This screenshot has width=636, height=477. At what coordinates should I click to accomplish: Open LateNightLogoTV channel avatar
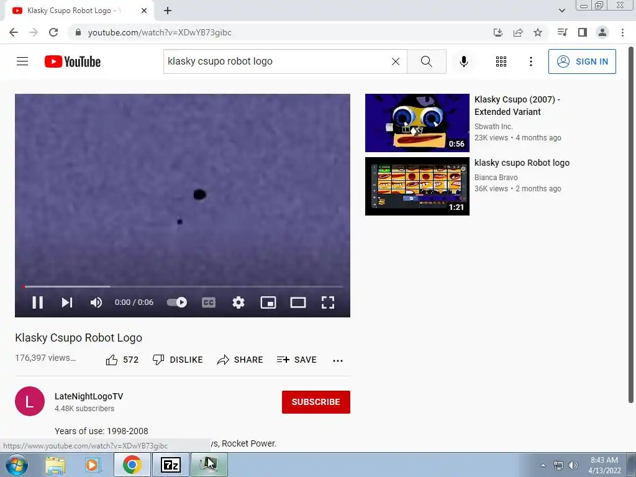click(30, 401)
